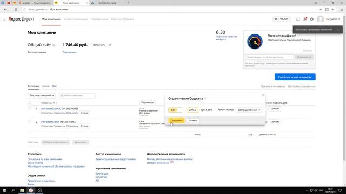Viewport: 346px width, 194px height.
Task: Open the megalom.rf account menu
Action: [x=333, y=19]
